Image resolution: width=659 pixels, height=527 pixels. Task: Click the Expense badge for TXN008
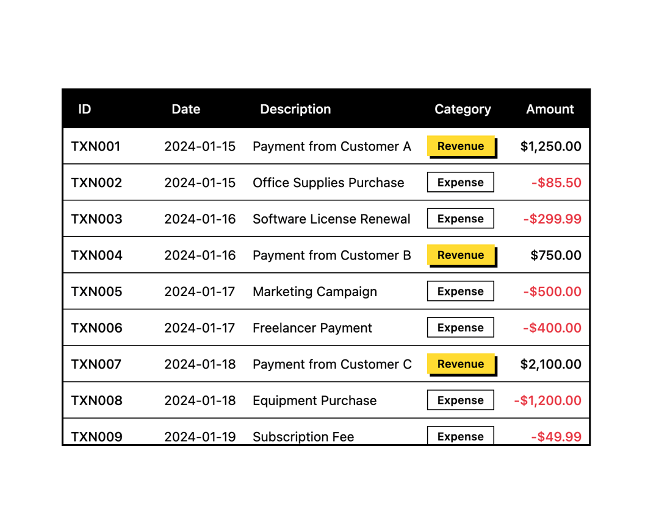coord(461,400)
